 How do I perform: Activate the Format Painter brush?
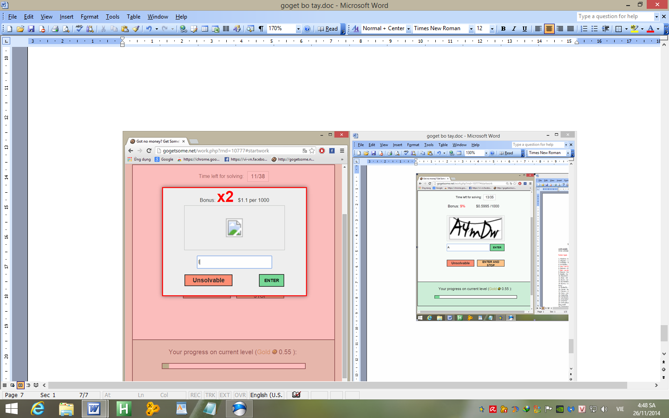click(136, 29)
